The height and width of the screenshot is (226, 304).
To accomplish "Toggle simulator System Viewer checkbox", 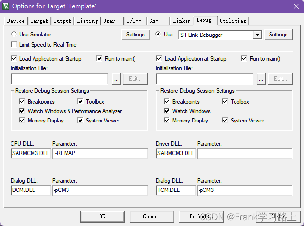I will tap(80, 120).
